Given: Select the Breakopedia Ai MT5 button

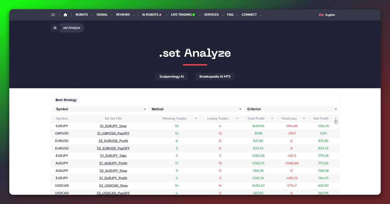Looking at the screenshot, I should [x=215, y=77].
